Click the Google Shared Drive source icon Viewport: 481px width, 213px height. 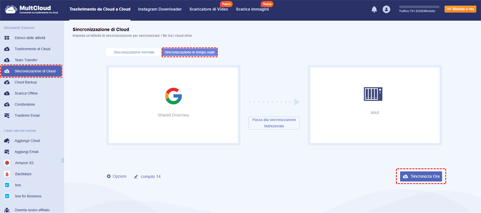pyautogui.click(x=173, y=95)
